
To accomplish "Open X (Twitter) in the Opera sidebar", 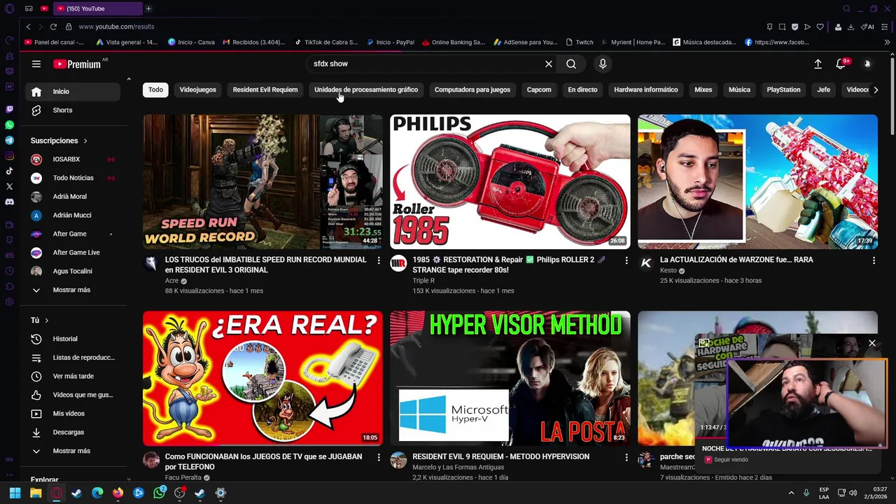I will click(9, 186).
